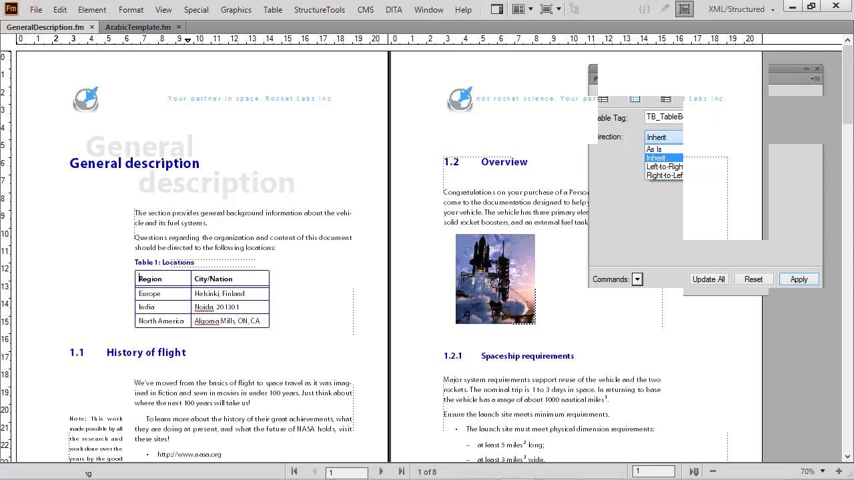The width and height of the screenshot is (854, 480).
Task: Click the go-to-line icon beside line field
Action: pos(694,471)
